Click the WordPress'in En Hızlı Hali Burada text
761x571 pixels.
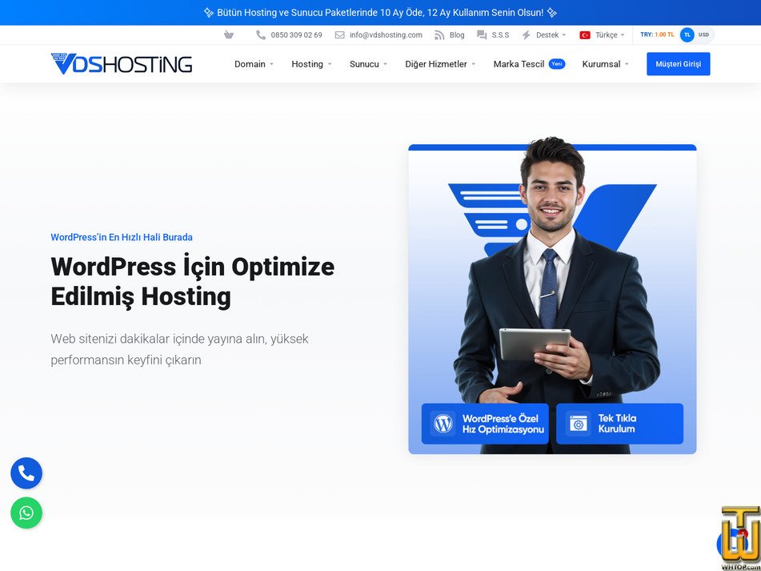(x=122, y=237)
